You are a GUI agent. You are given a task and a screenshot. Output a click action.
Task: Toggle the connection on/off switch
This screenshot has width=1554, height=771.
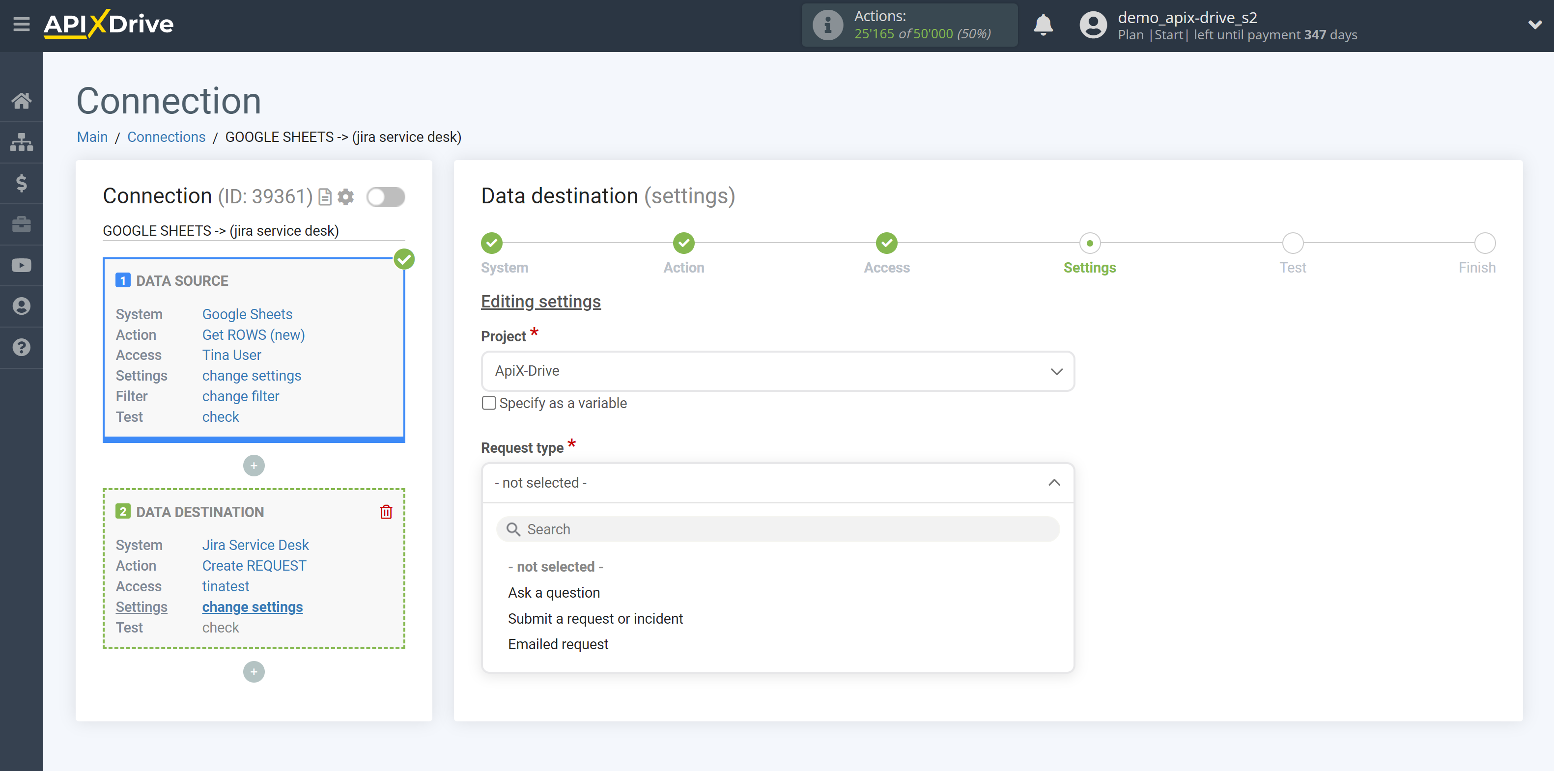point(386,197)
